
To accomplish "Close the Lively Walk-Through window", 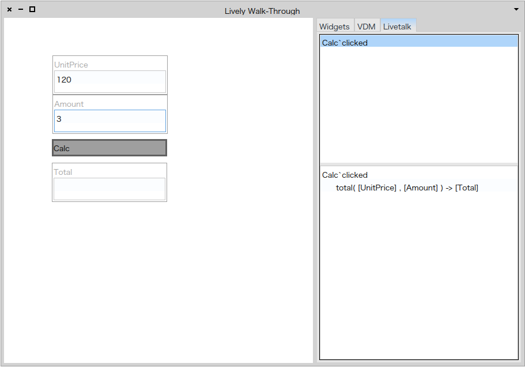I will pos(9,9).
